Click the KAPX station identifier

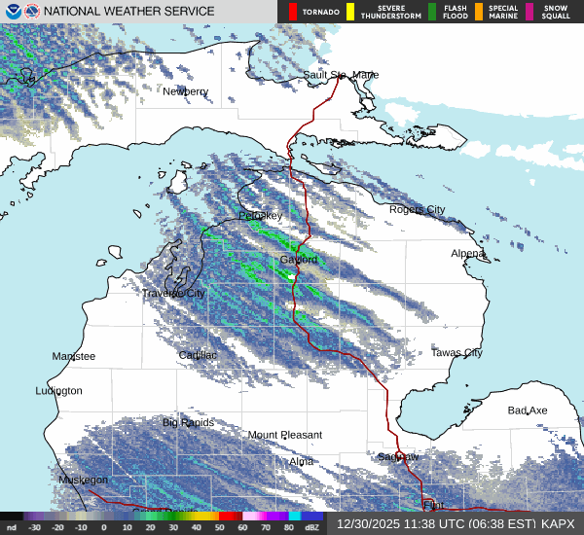559,523
